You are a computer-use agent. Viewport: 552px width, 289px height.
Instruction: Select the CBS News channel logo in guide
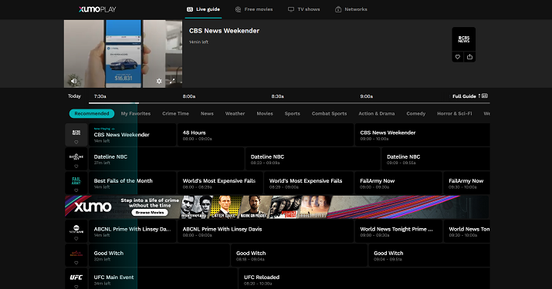[x=76, y=133]
